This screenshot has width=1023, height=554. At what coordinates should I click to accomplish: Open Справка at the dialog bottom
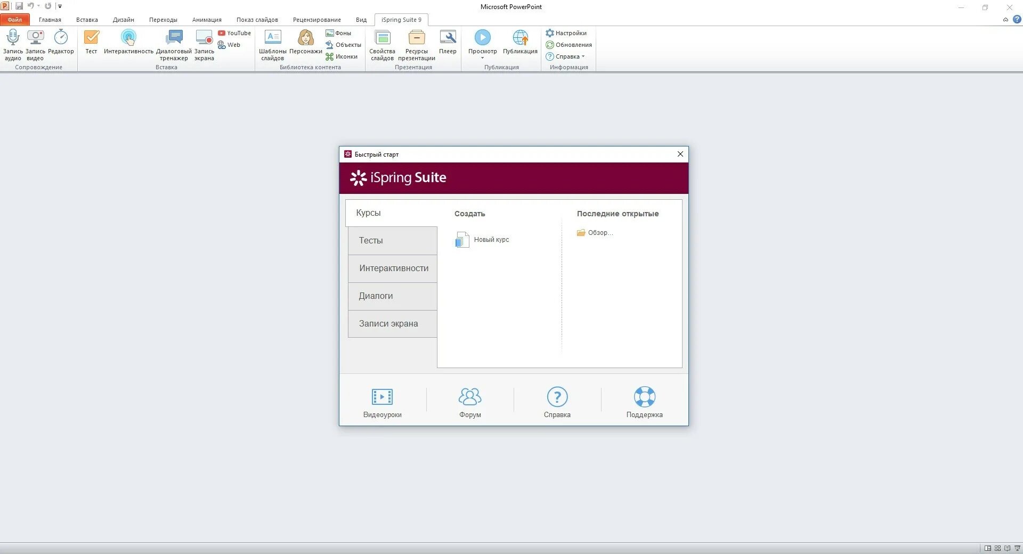557,403
